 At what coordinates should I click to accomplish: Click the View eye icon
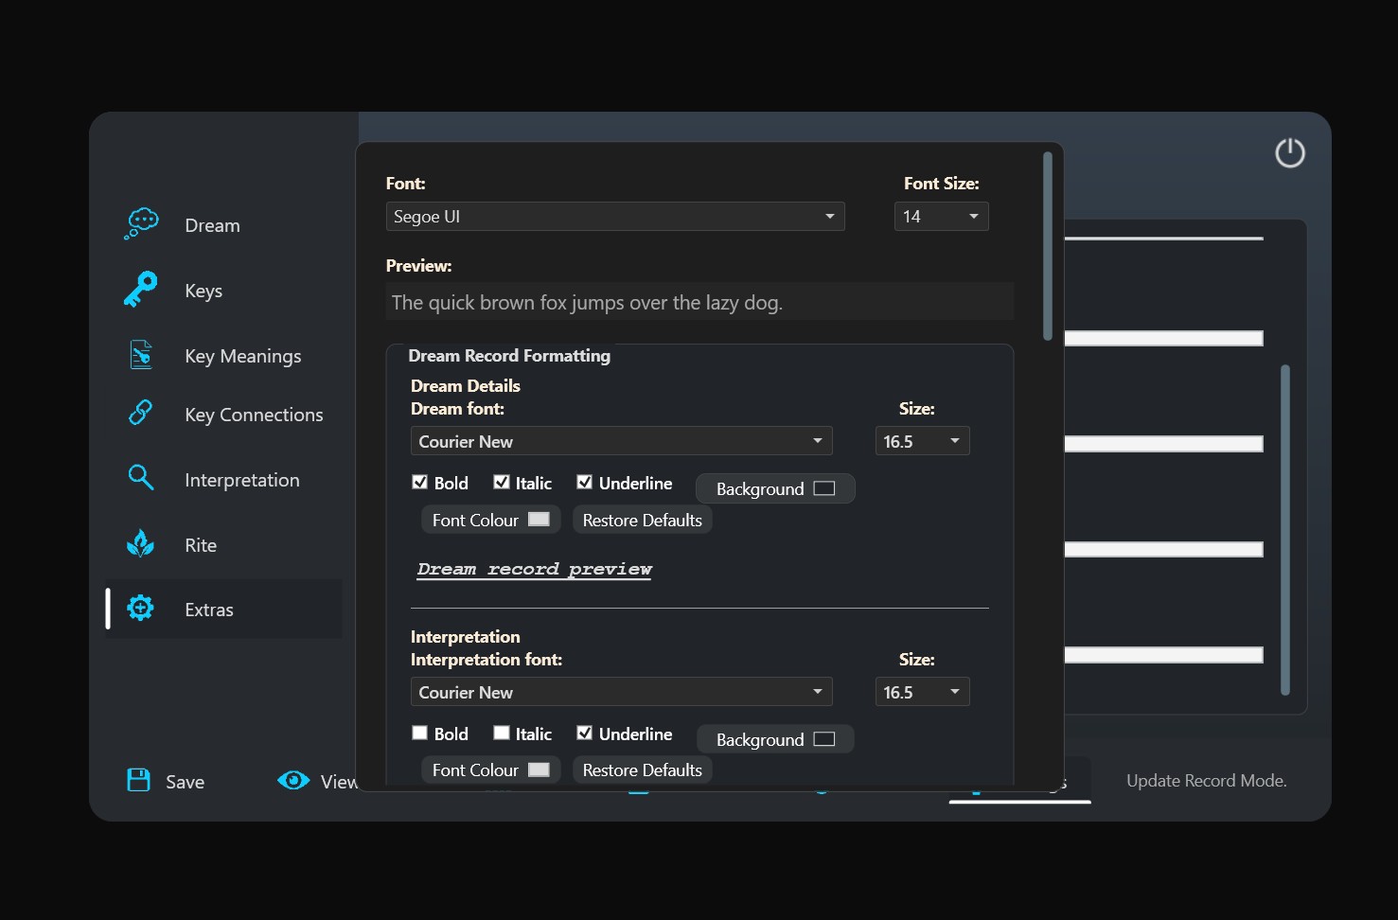click(x=293, y=780)
